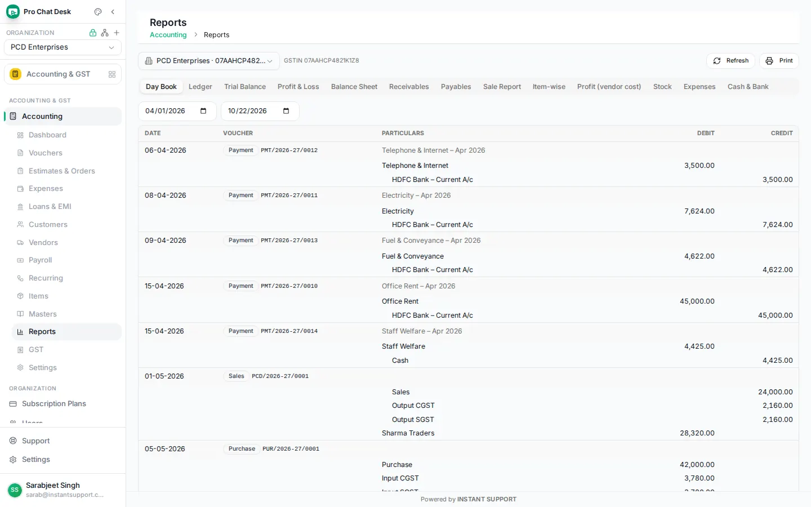Image resolution: width=811 pixels, height=507 pixels.
Task: Select the Cash & Bank report tab
Action: point(748,87)
